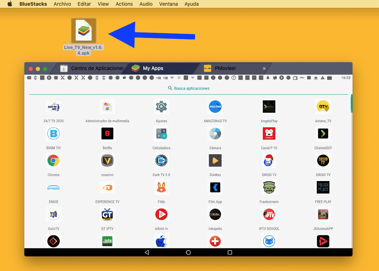
Task: Close the PMovies! tab
Action: 264,69
